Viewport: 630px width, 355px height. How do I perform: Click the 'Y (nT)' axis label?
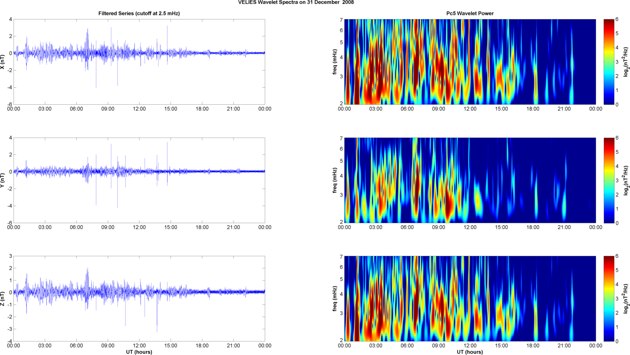(x=3, y=180)
